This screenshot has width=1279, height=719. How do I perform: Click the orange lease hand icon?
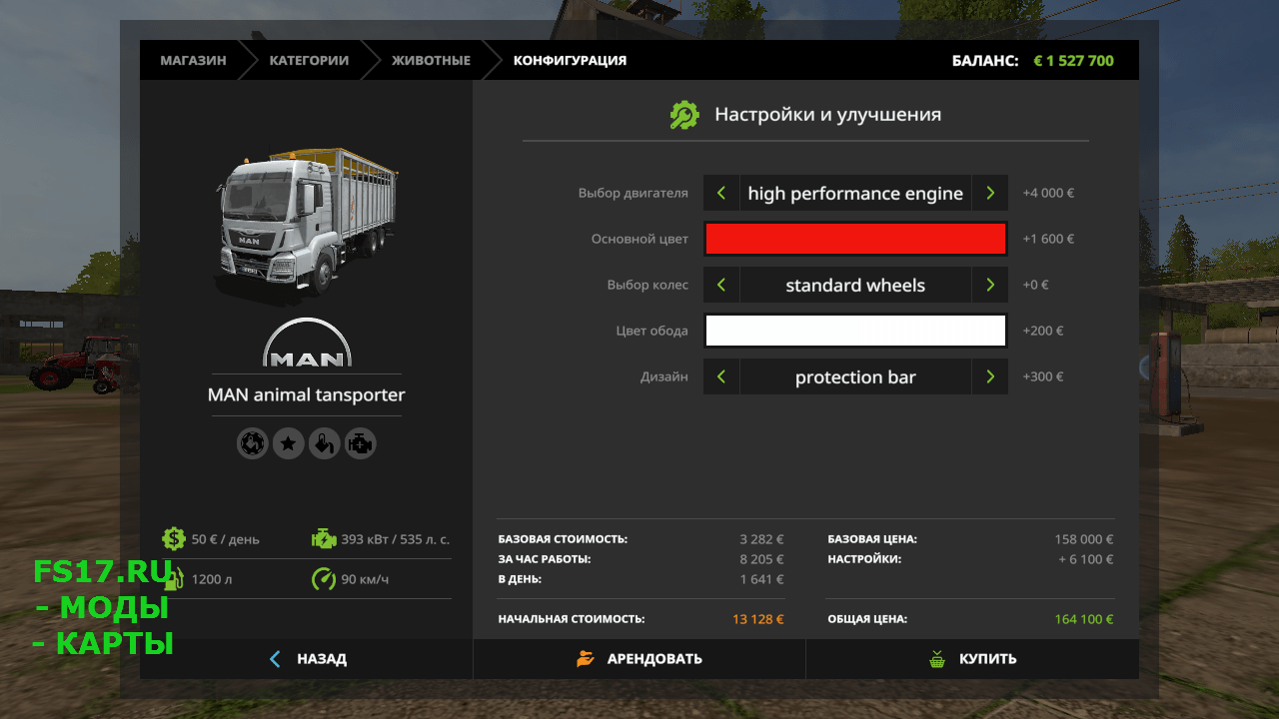coord(586,659)
